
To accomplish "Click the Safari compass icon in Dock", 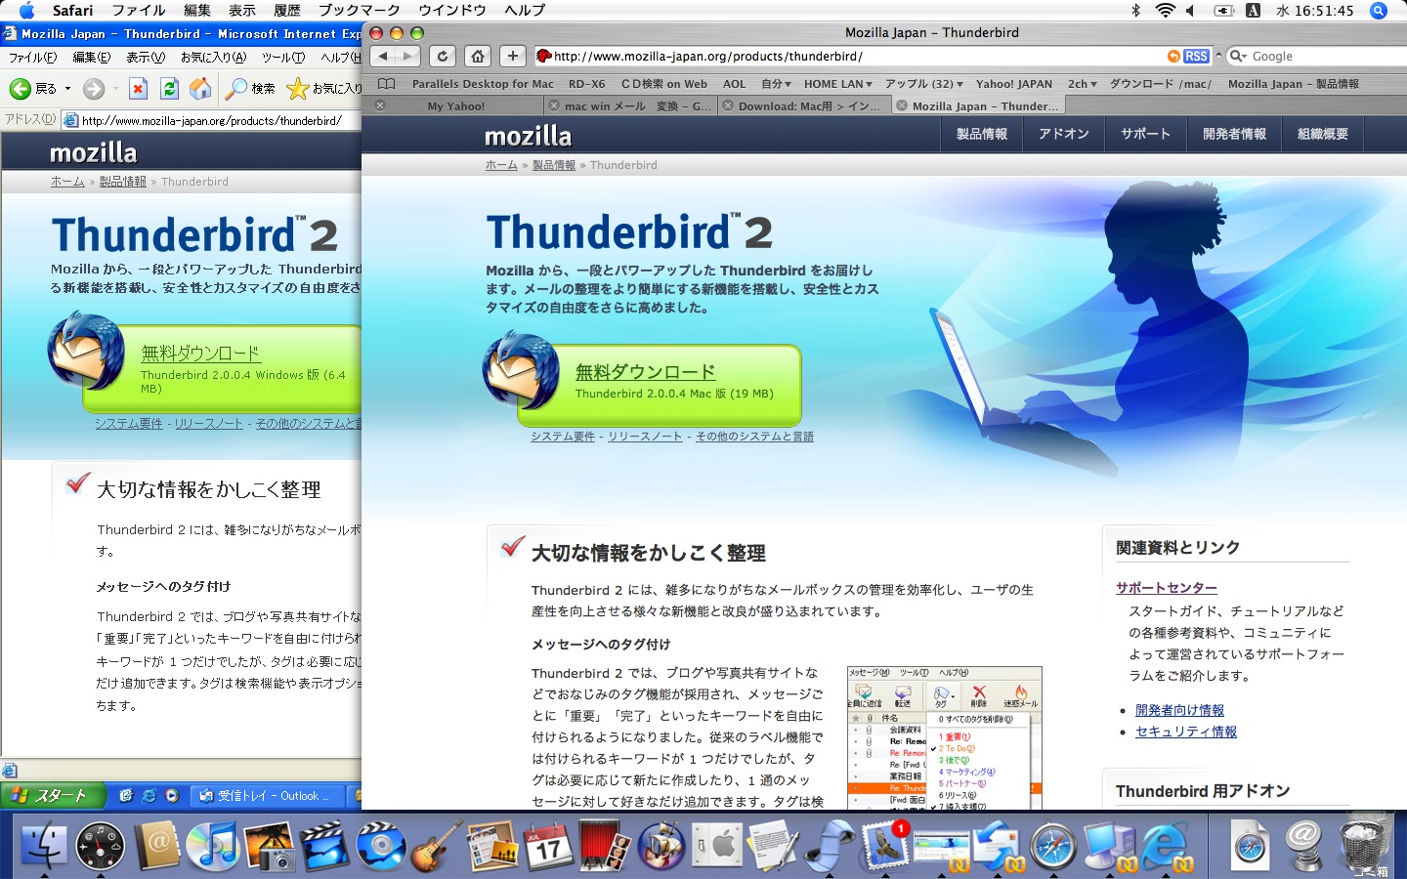I will 1053,846.
